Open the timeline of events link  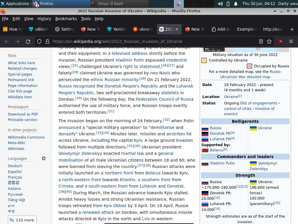point(249,111)
